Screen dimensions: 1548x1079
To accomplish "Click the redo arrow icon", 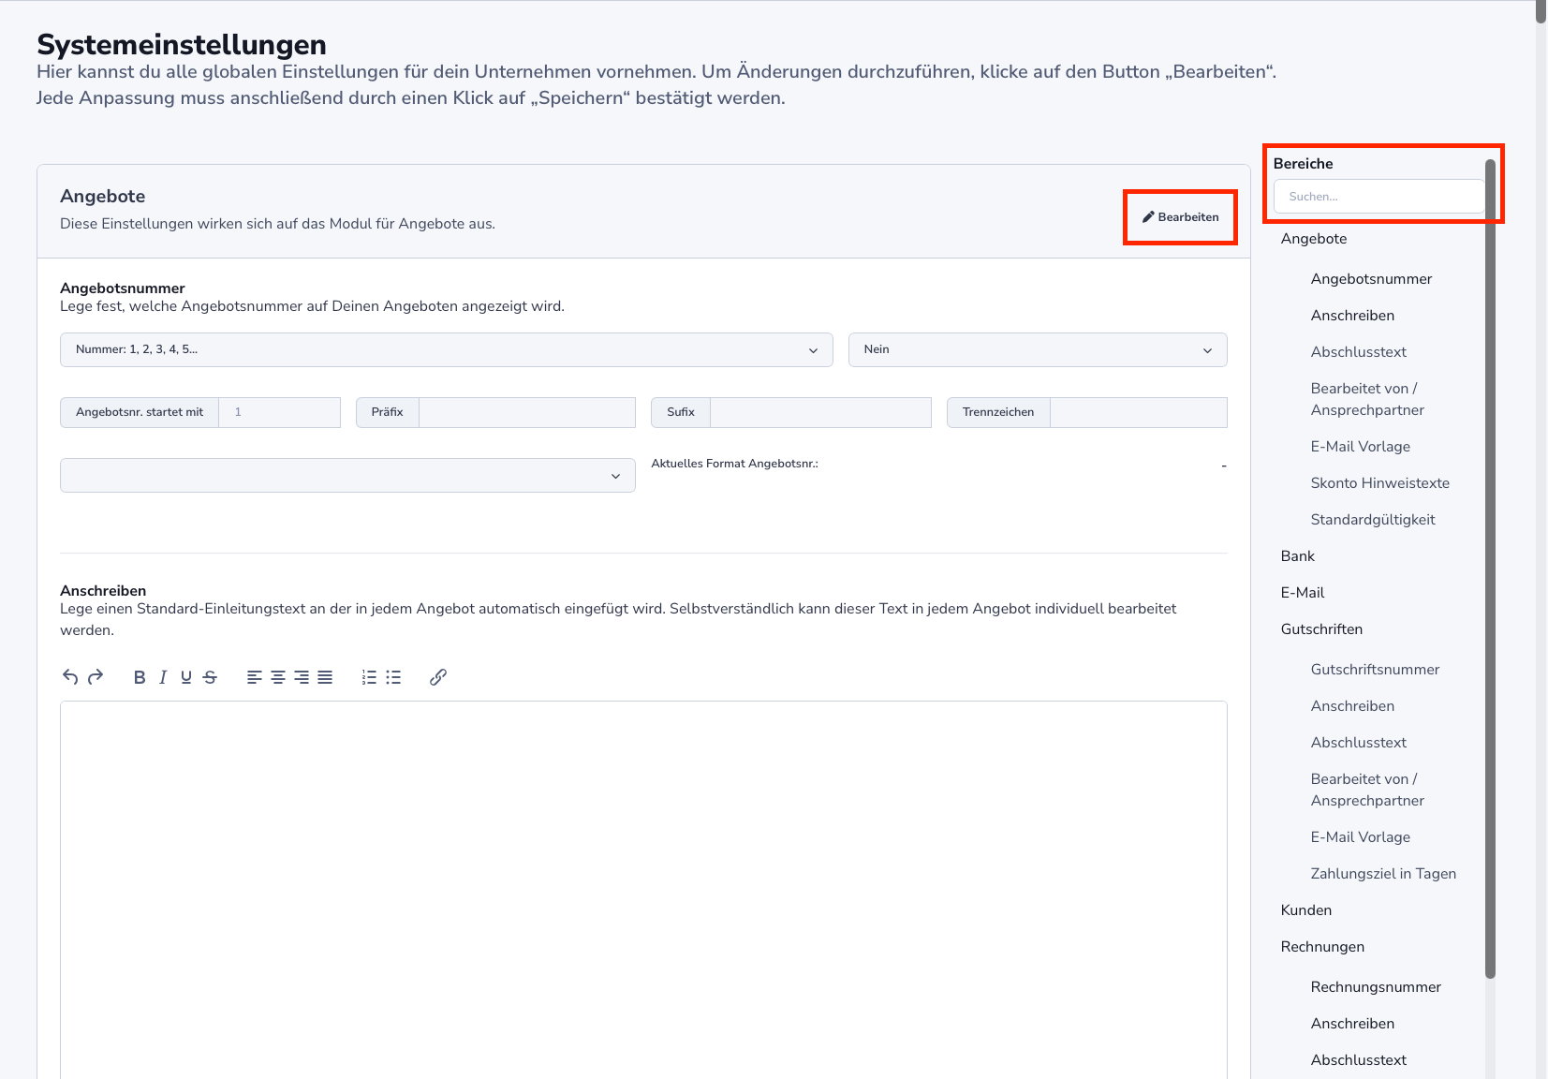I will coord(96,677).
